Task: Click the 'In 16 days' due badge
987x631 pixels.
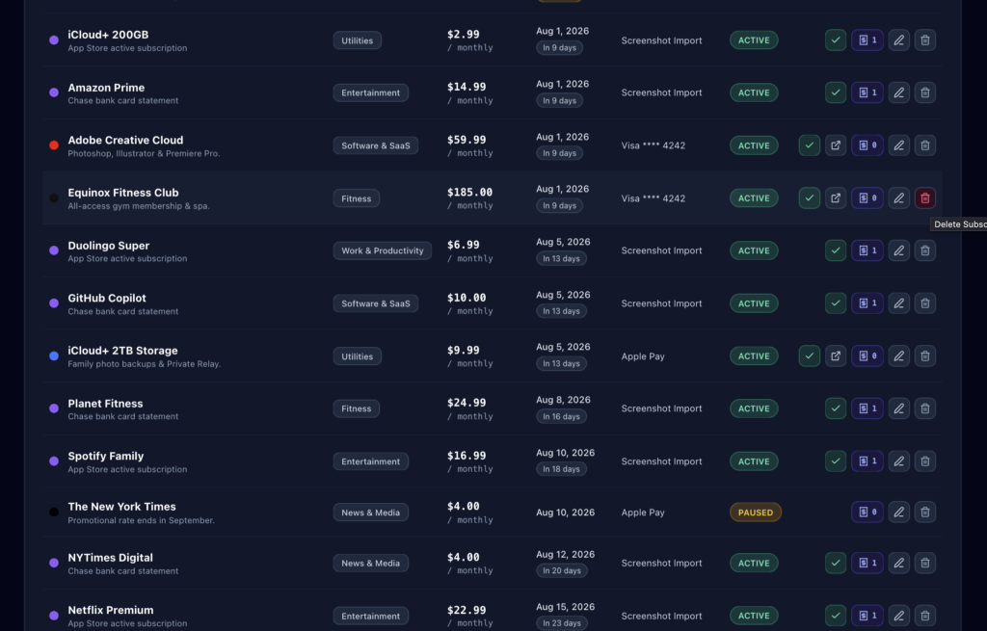Action: (562, 416)
